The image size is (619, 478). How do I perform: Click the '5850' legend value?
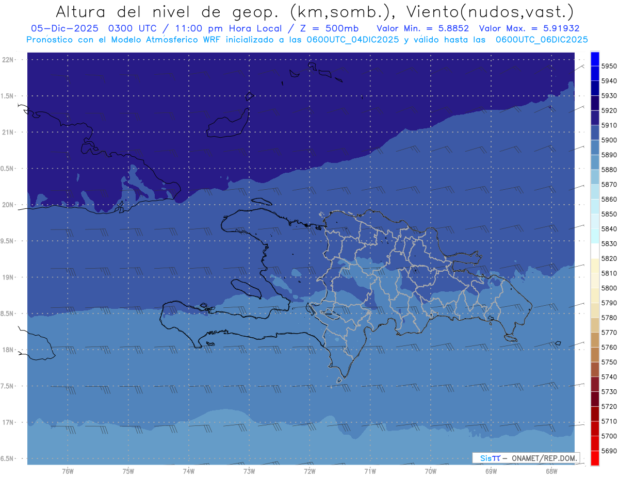coord(609,214)
